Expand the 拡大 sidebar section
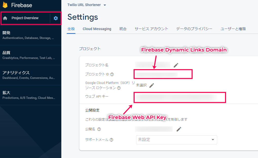 (x=31, y=95)
